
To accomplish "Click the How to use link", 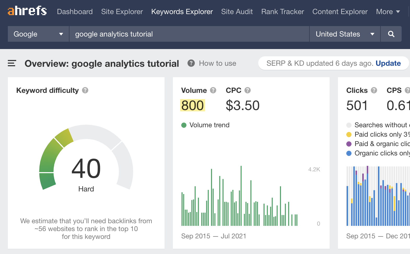I will point(218,63).
